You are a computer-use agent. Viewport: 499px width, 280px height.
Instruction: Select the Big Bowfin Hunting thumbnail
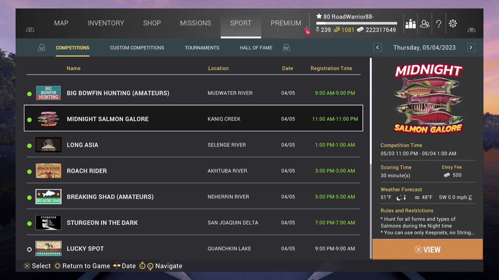tap(48, 93)
